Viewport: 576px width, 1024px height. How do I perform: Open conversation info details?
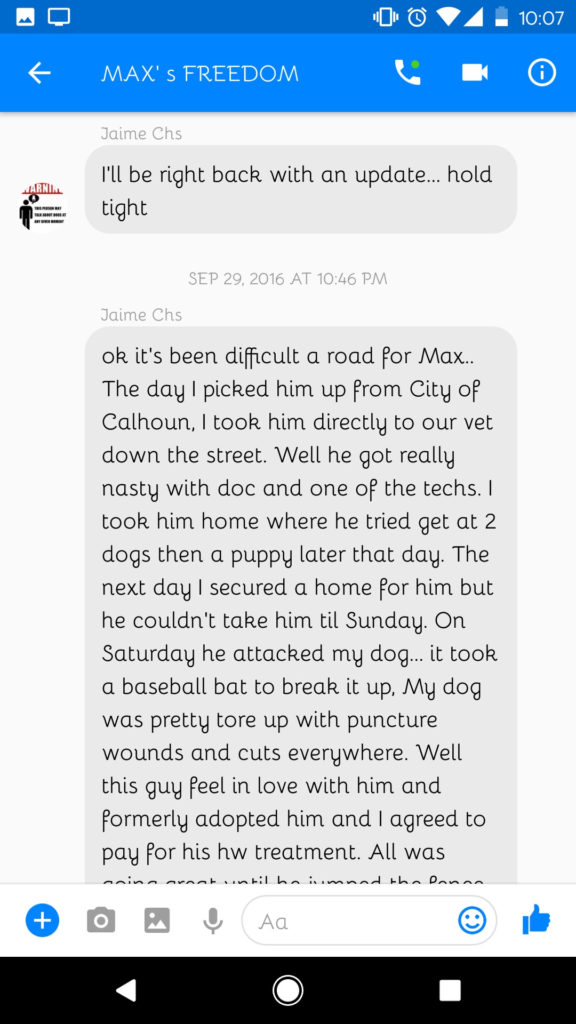pos(542,73)
